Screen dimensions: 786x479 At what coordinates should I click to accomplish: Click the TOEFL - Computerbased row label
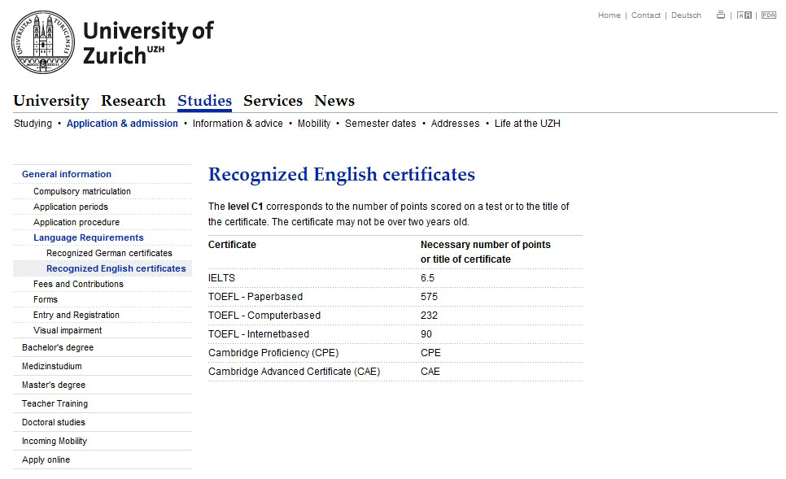coord(264,316)
